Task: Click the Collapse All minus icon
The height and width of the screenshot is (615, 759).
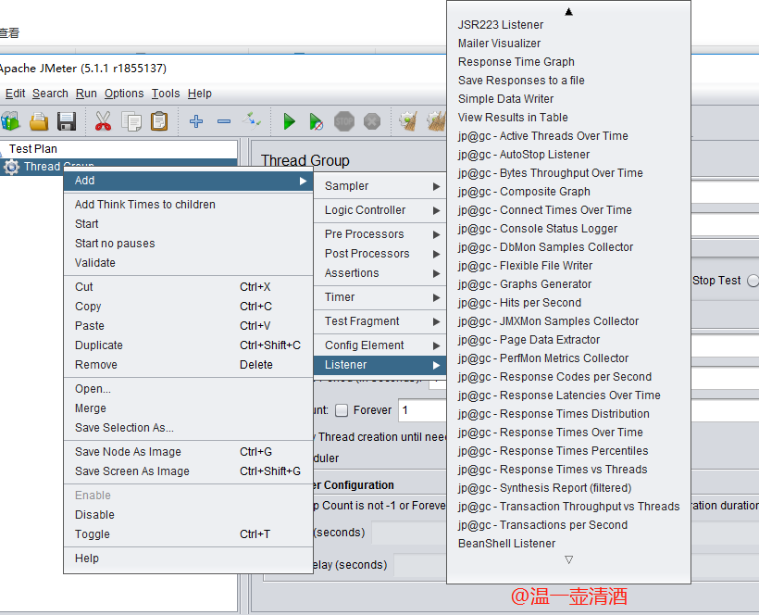Action: pyautogui.click(x=224, y=121)
